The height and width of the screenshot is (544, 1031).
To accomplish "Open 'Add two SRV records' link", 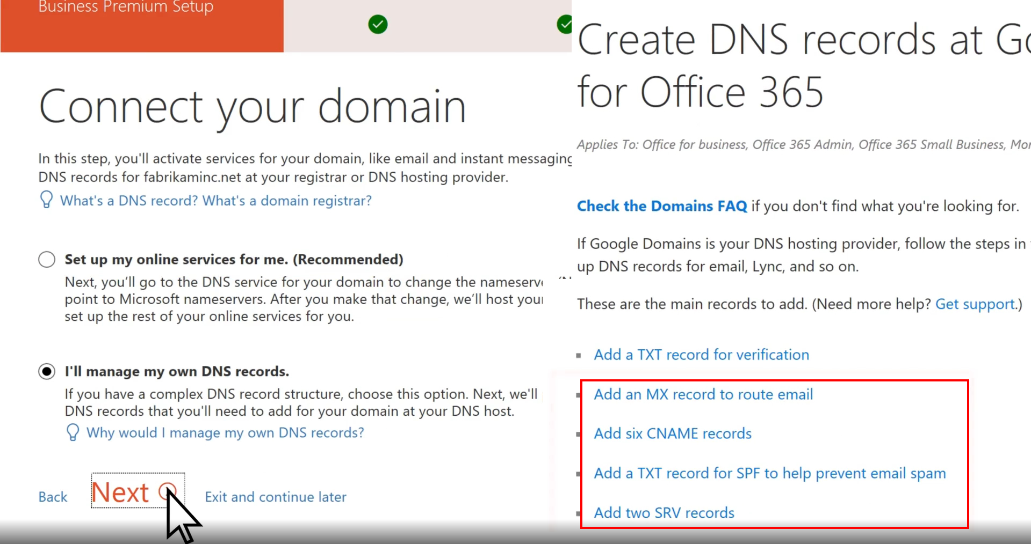I will (664, 513).
